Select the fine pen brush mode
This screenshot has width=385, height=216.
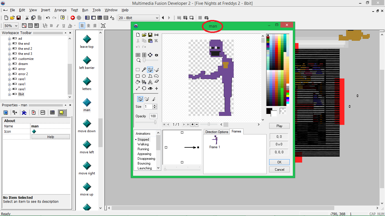click(154, 99)
